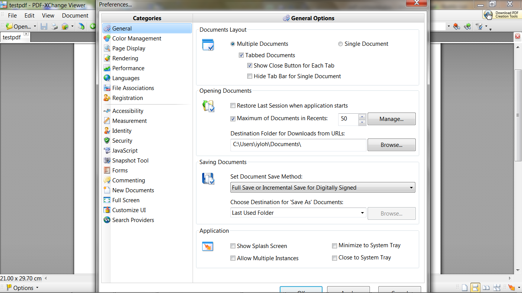Check Close to System Tray option

pos(334,258)
